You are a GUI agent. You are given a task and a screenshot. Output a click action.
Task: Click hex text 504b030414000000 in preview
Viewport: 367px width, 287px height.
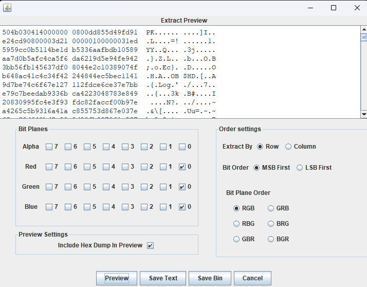click(35, 32)
